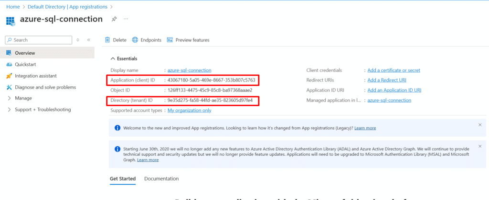
Task: Click into the sidebar Search field
Action: (x=39, y=40)
